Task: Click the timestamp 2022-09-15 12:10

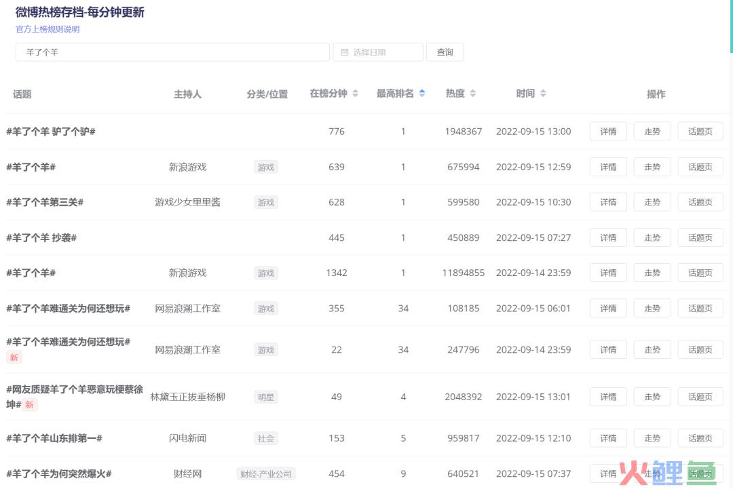Action: pos(533,438)
